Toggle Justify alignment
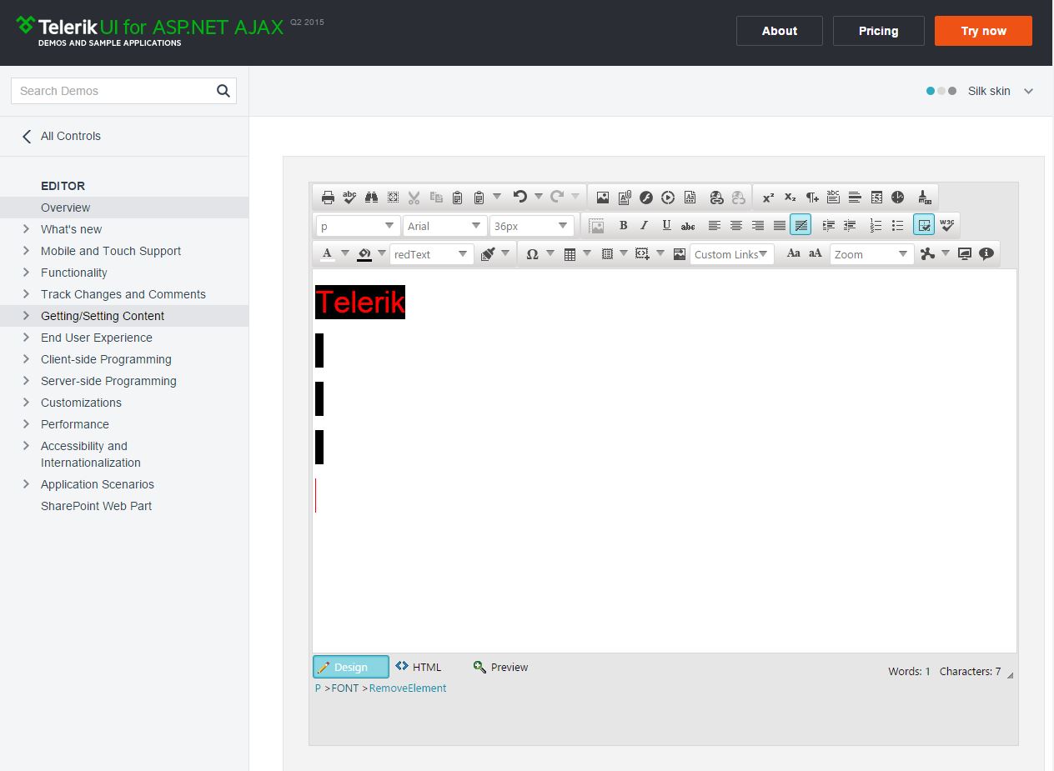Screen dimensions: 1054x771 (x=780, y=225)
